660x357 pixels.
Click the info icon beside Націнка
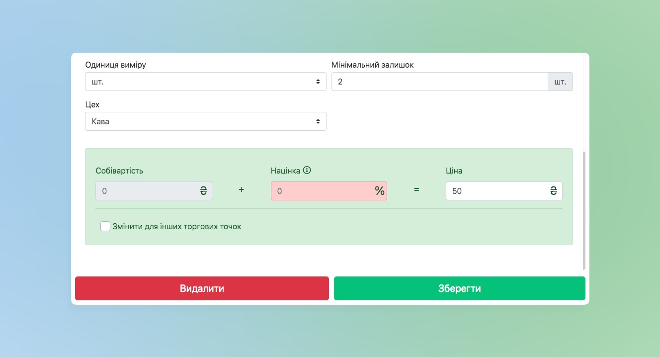307,171
